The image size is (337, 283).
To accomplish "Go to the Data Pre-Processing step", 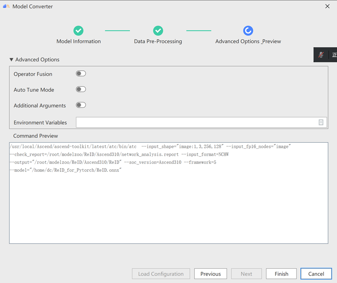I will [158, 41].
